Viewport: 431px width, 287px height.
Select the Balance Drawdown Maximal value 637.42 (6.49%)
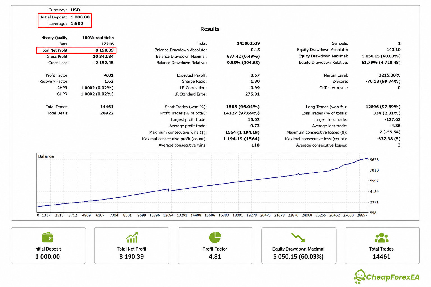click(x=243, y=56)
